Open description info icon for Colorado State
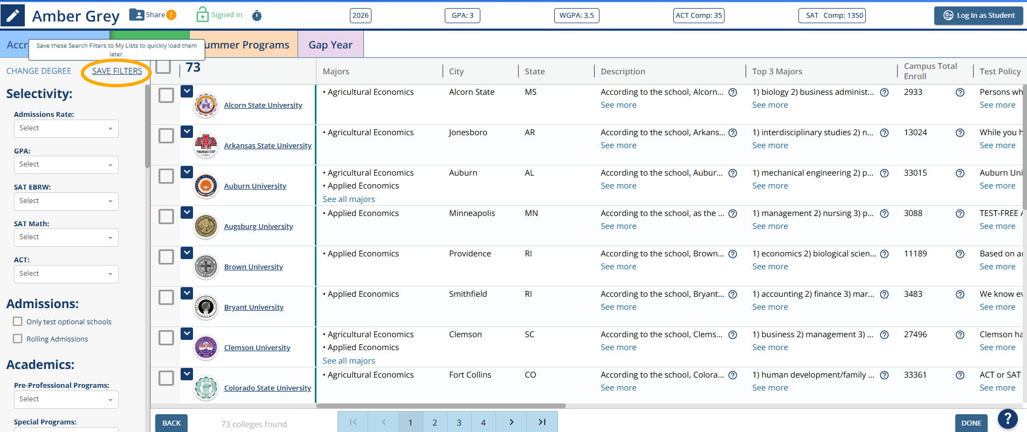This screenshot has height=432, width=1027. [733, 375]
